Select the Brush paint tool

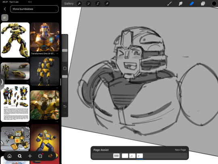pos(169,4)
